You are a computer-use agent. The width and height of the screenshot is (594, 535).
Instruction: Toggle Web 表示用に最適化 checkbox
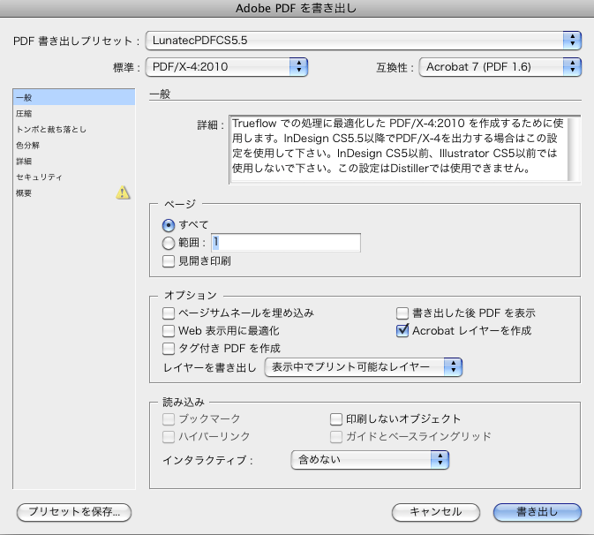tap(169, 331)
